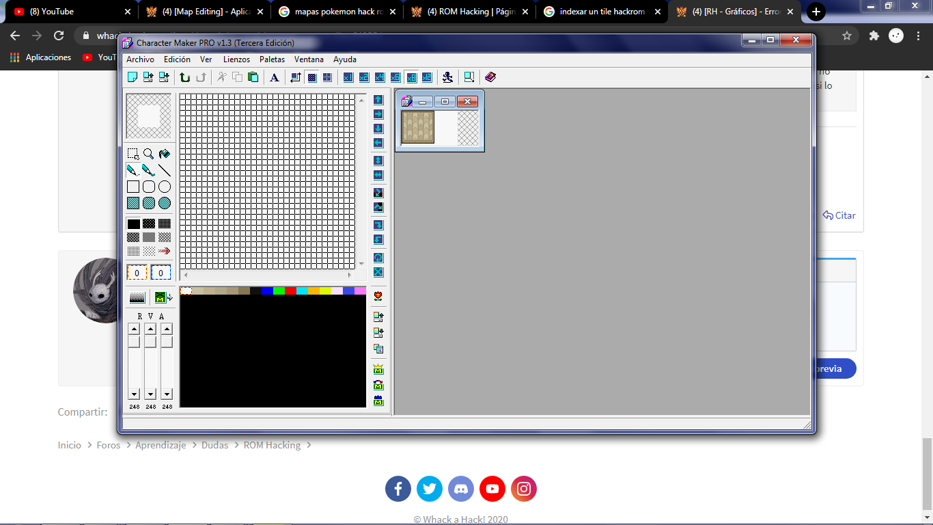Select the rectangular selection tool

click(133, 154)
